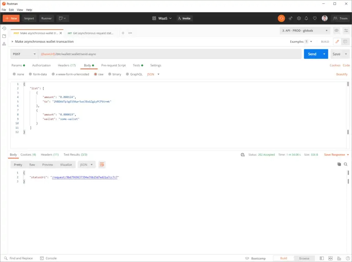Click the pencil edit documentation icon
The height and width of the screenshot is (262, 352).
tap(337, 42)
